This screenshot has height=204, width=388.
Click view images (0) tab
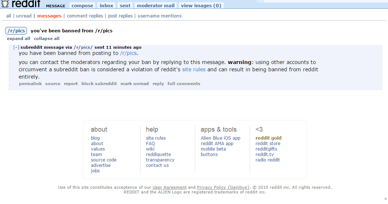201,5
